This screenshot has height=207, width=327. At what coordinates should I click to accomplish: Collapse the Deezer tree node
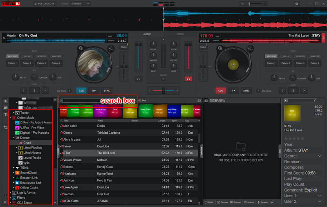click(13, 138)
